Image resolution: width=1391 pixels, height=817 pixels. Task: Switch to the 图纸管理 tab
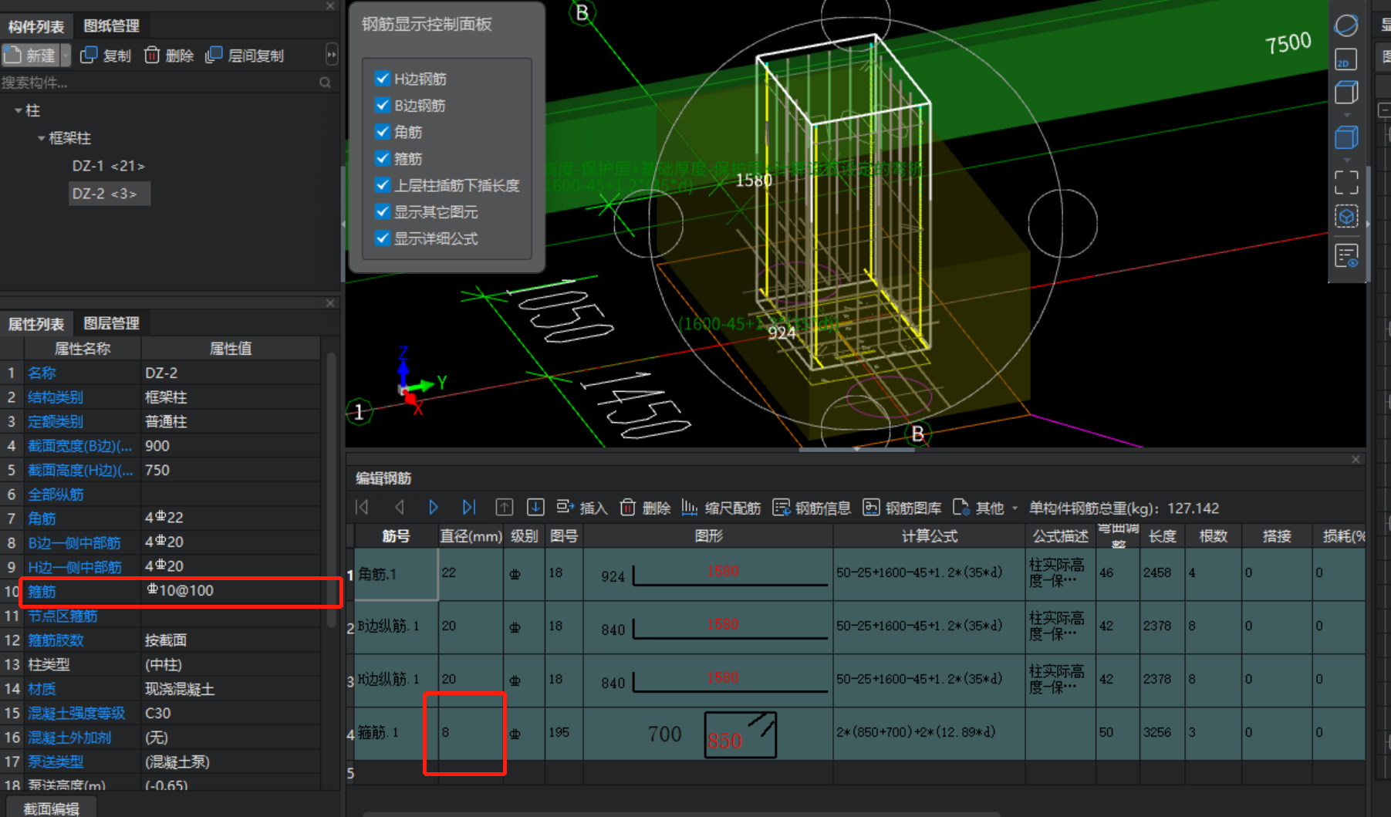(x=111, y=25)
